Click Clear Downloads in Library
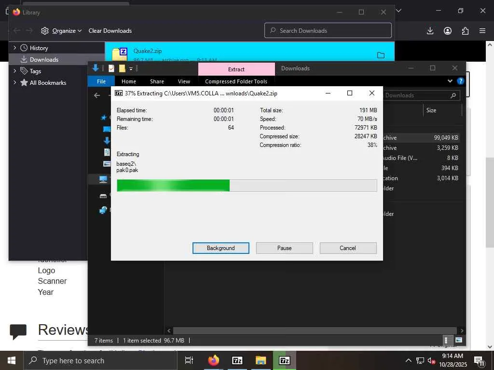Image resolution: width=494 pixels, height=370 pixels. [x=110, y=30]
